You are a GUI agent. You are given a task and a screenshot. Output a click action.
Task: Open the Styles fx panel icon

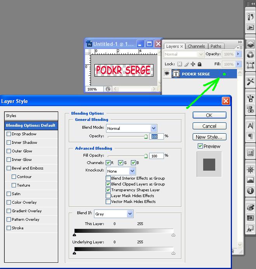click(250, 229)
